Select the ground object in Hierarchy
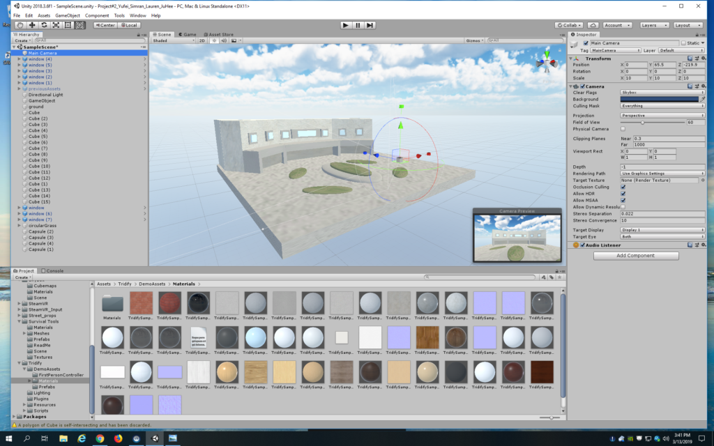Viewport: 714px width, 446px height. [36, 107]
